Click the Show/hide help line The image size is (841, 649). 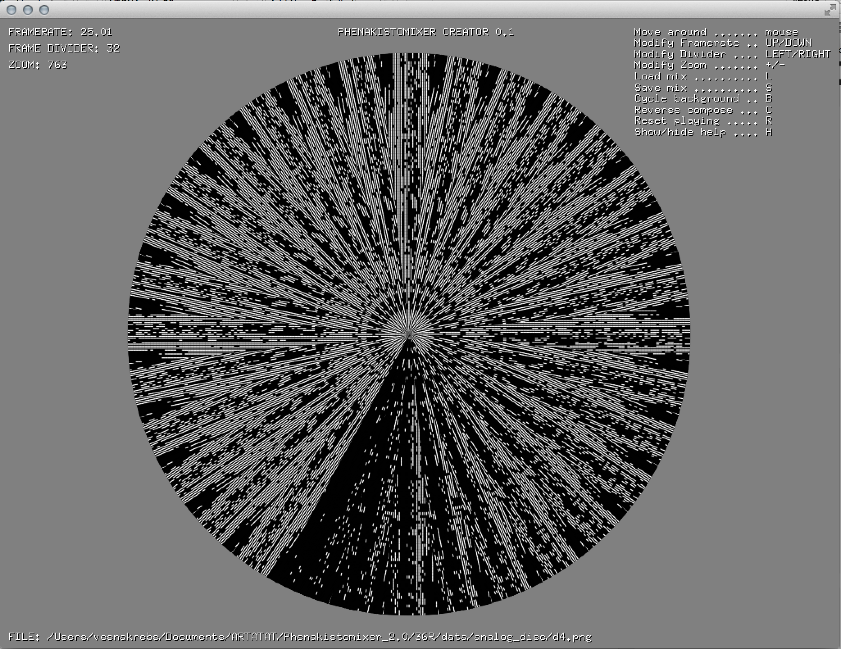[x=703, y=132]
